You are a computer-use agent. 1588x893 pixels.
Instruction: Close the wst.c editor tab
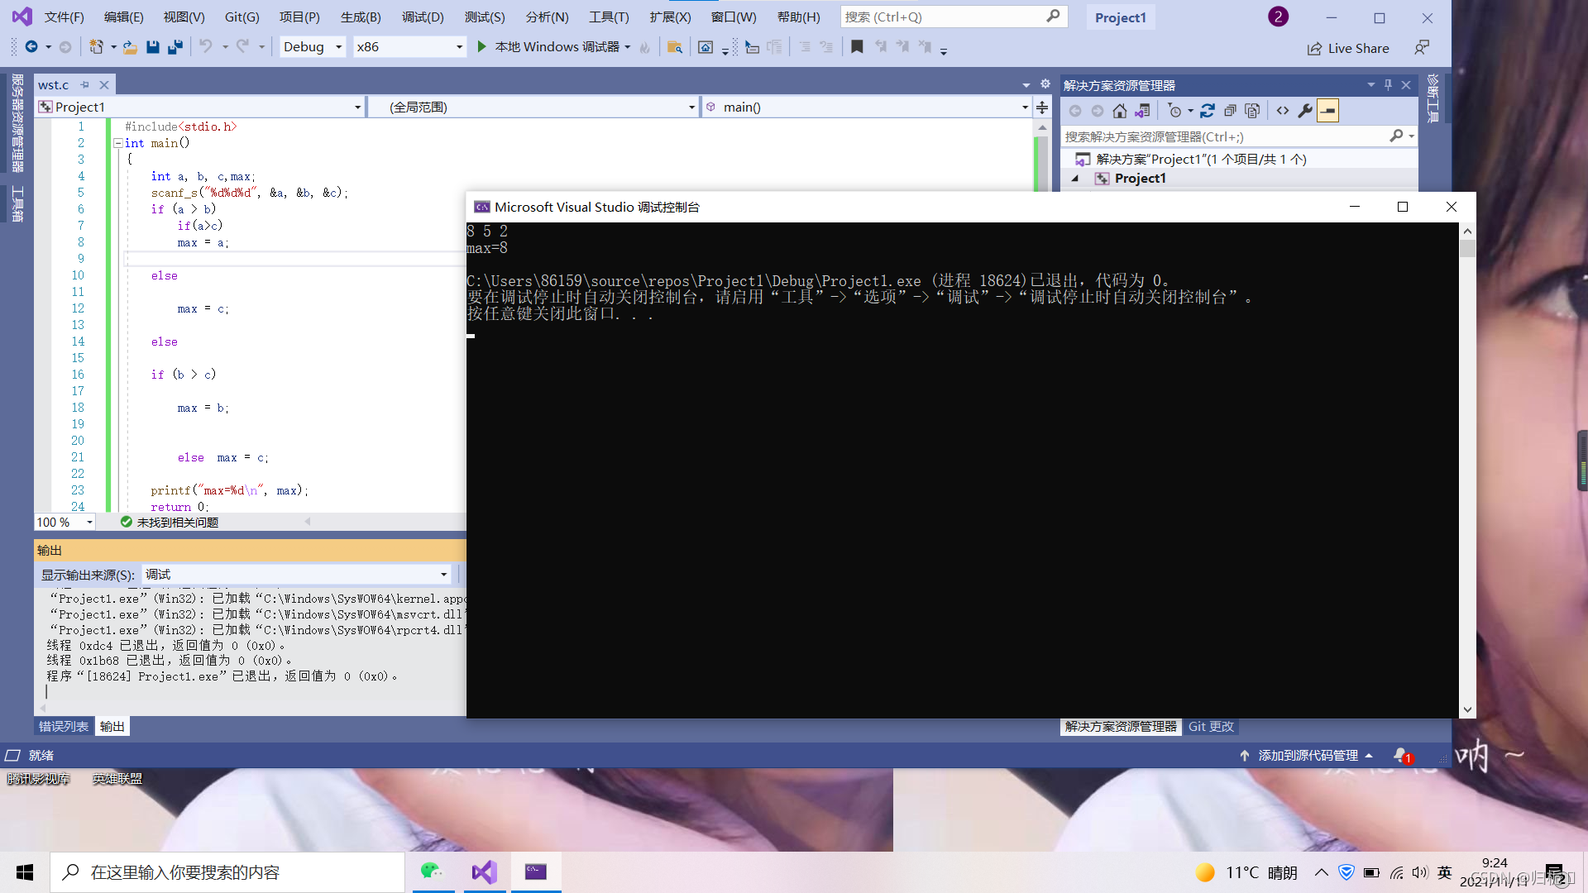104,85
